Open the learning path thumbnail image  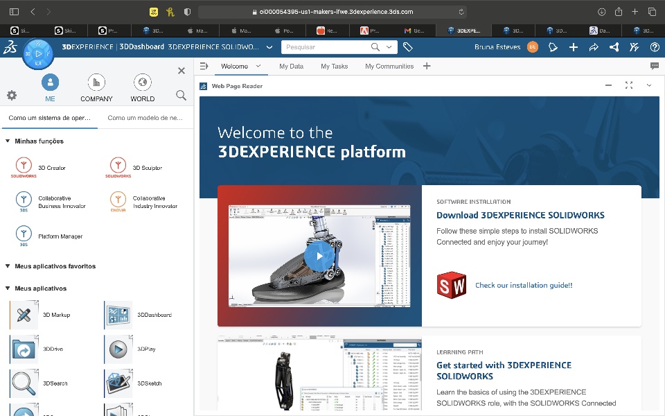click(x=319, y=374)
